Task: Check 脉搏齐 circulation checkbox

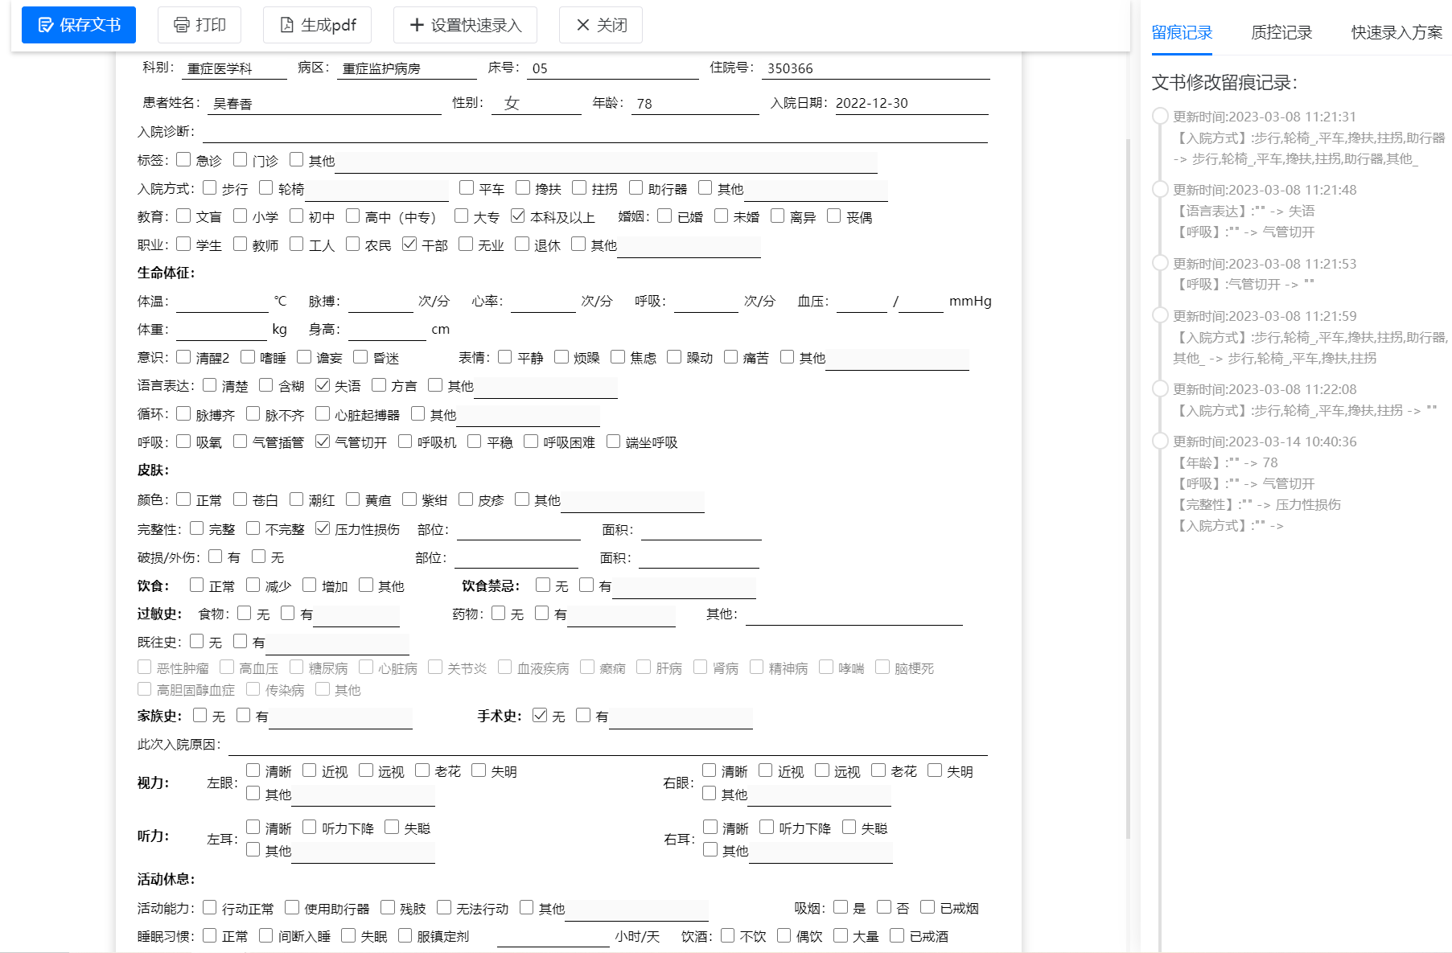Action: (x=183, y=414)
